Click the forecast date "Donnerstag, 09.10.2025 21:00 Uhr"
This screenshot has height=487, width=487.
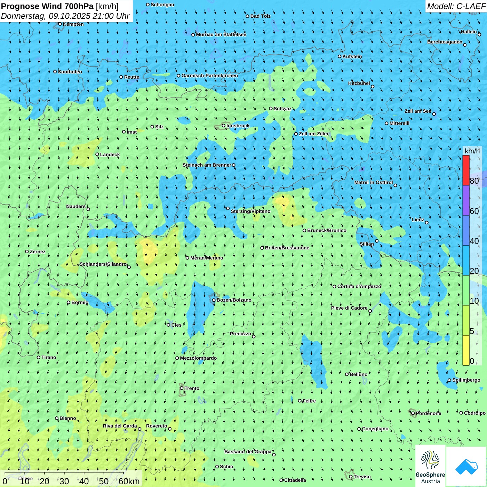point(65,16)
